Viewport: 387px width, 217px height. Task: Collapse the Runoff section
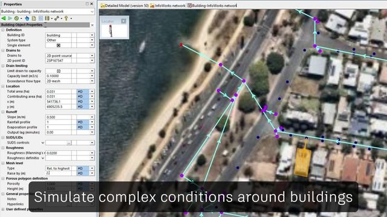coord(3,112)
